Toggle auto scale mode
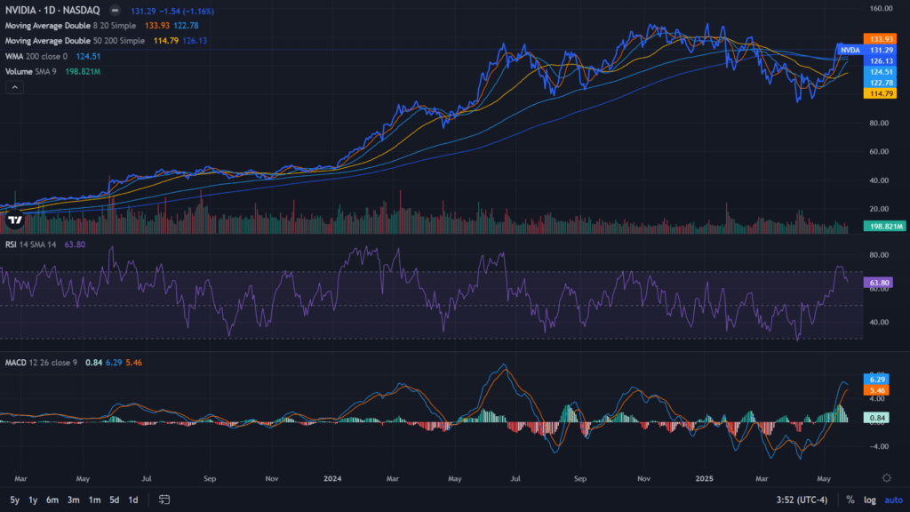Viewport: 910px width, 512px height. pos(894,500)
